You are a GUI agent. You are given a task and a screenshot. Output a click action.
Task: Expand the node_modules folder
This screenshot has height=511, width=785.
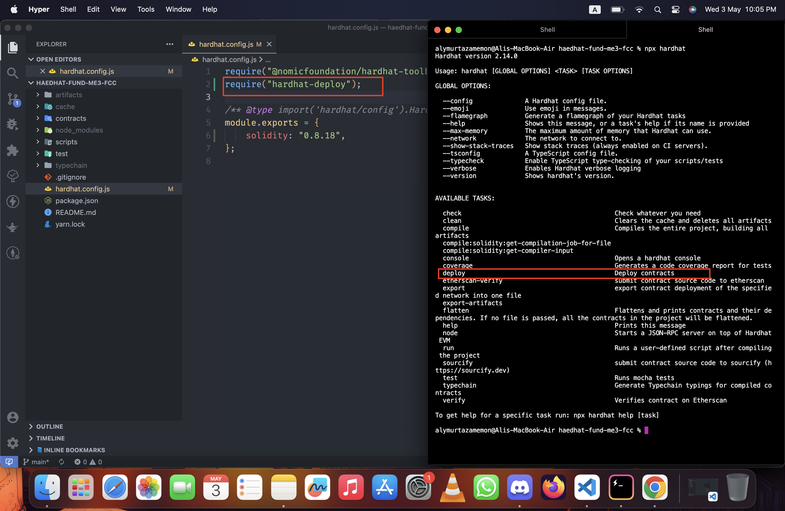(104, 130)
